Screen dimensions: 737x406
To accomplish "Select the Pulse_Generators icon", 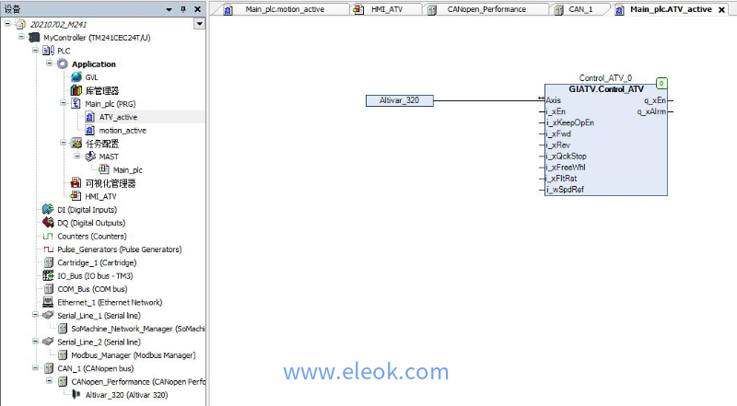I will 48,249.
